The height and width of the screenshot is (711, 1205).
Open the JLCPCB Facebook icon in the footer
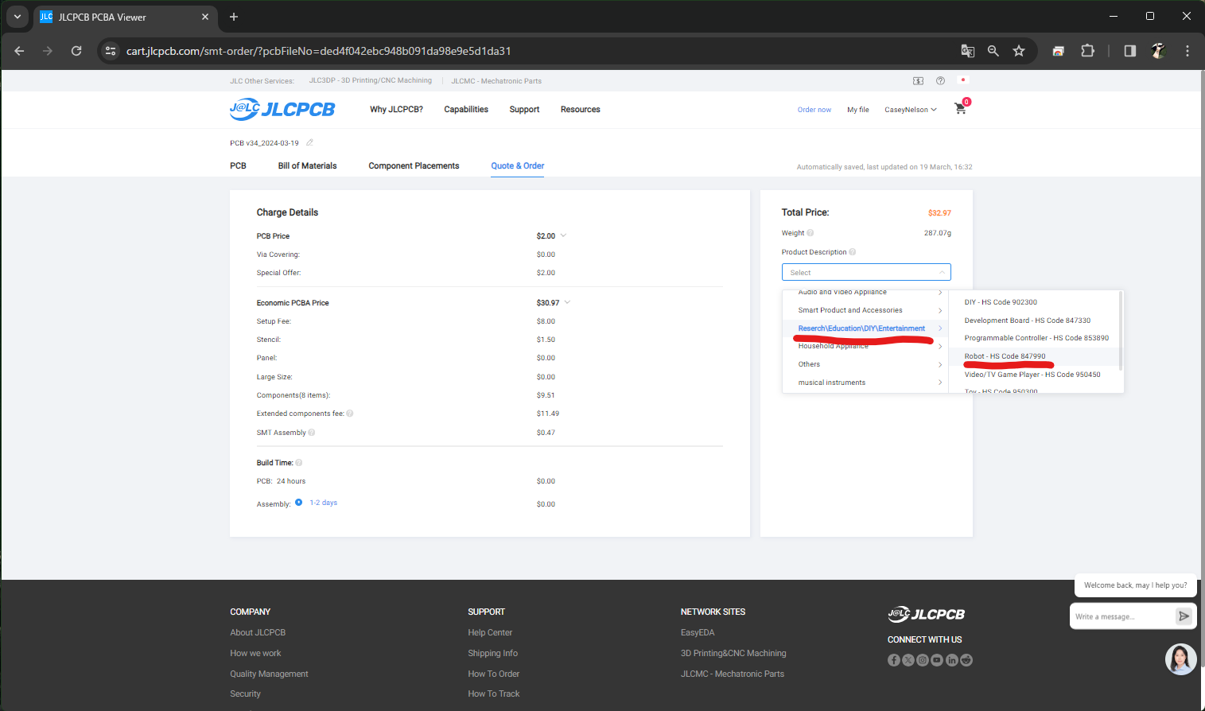[x=894, y=660]
